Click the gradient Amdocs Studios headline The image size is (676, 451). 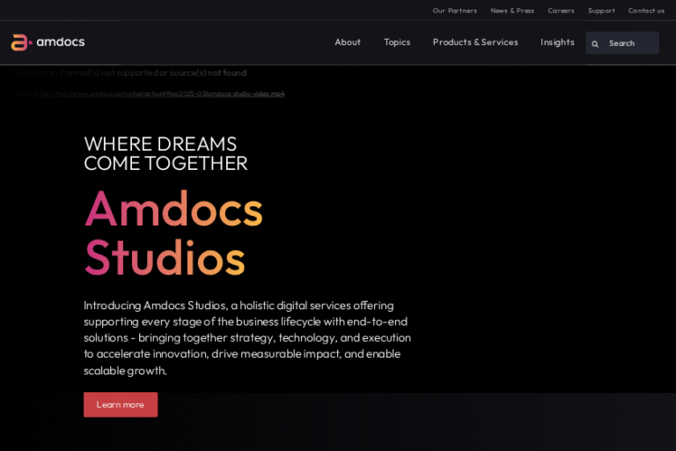(173, 233)
